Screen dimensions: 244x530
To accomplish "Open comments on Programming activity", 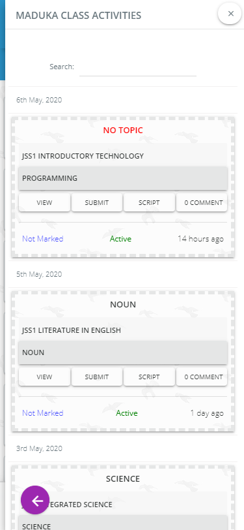I will (203, 203).
